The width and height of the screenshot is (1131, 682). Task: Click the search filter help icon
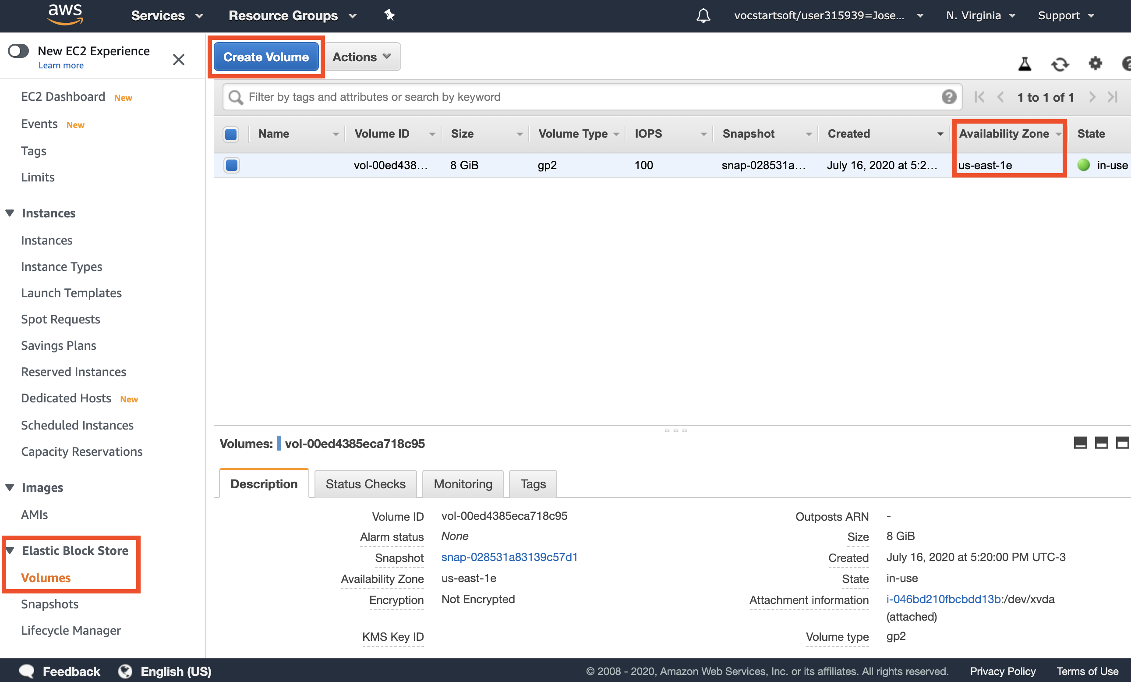pos(948,97)
